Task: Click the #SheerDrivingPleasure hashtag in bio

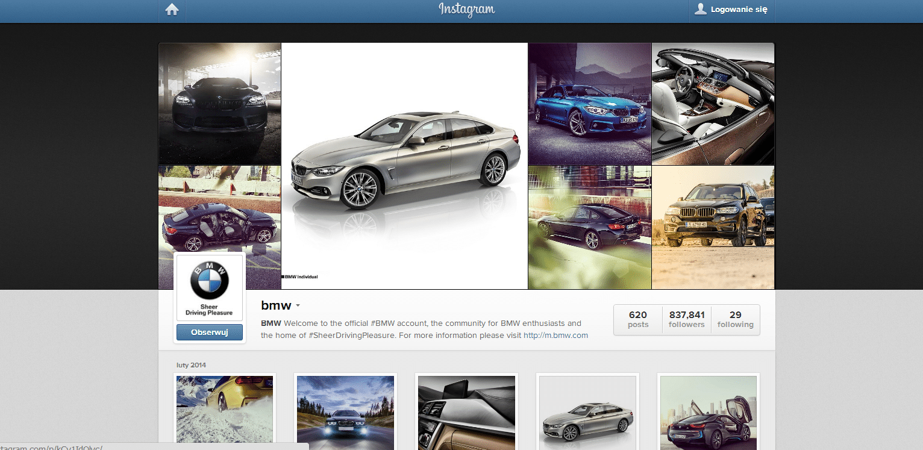Action: 352,336
